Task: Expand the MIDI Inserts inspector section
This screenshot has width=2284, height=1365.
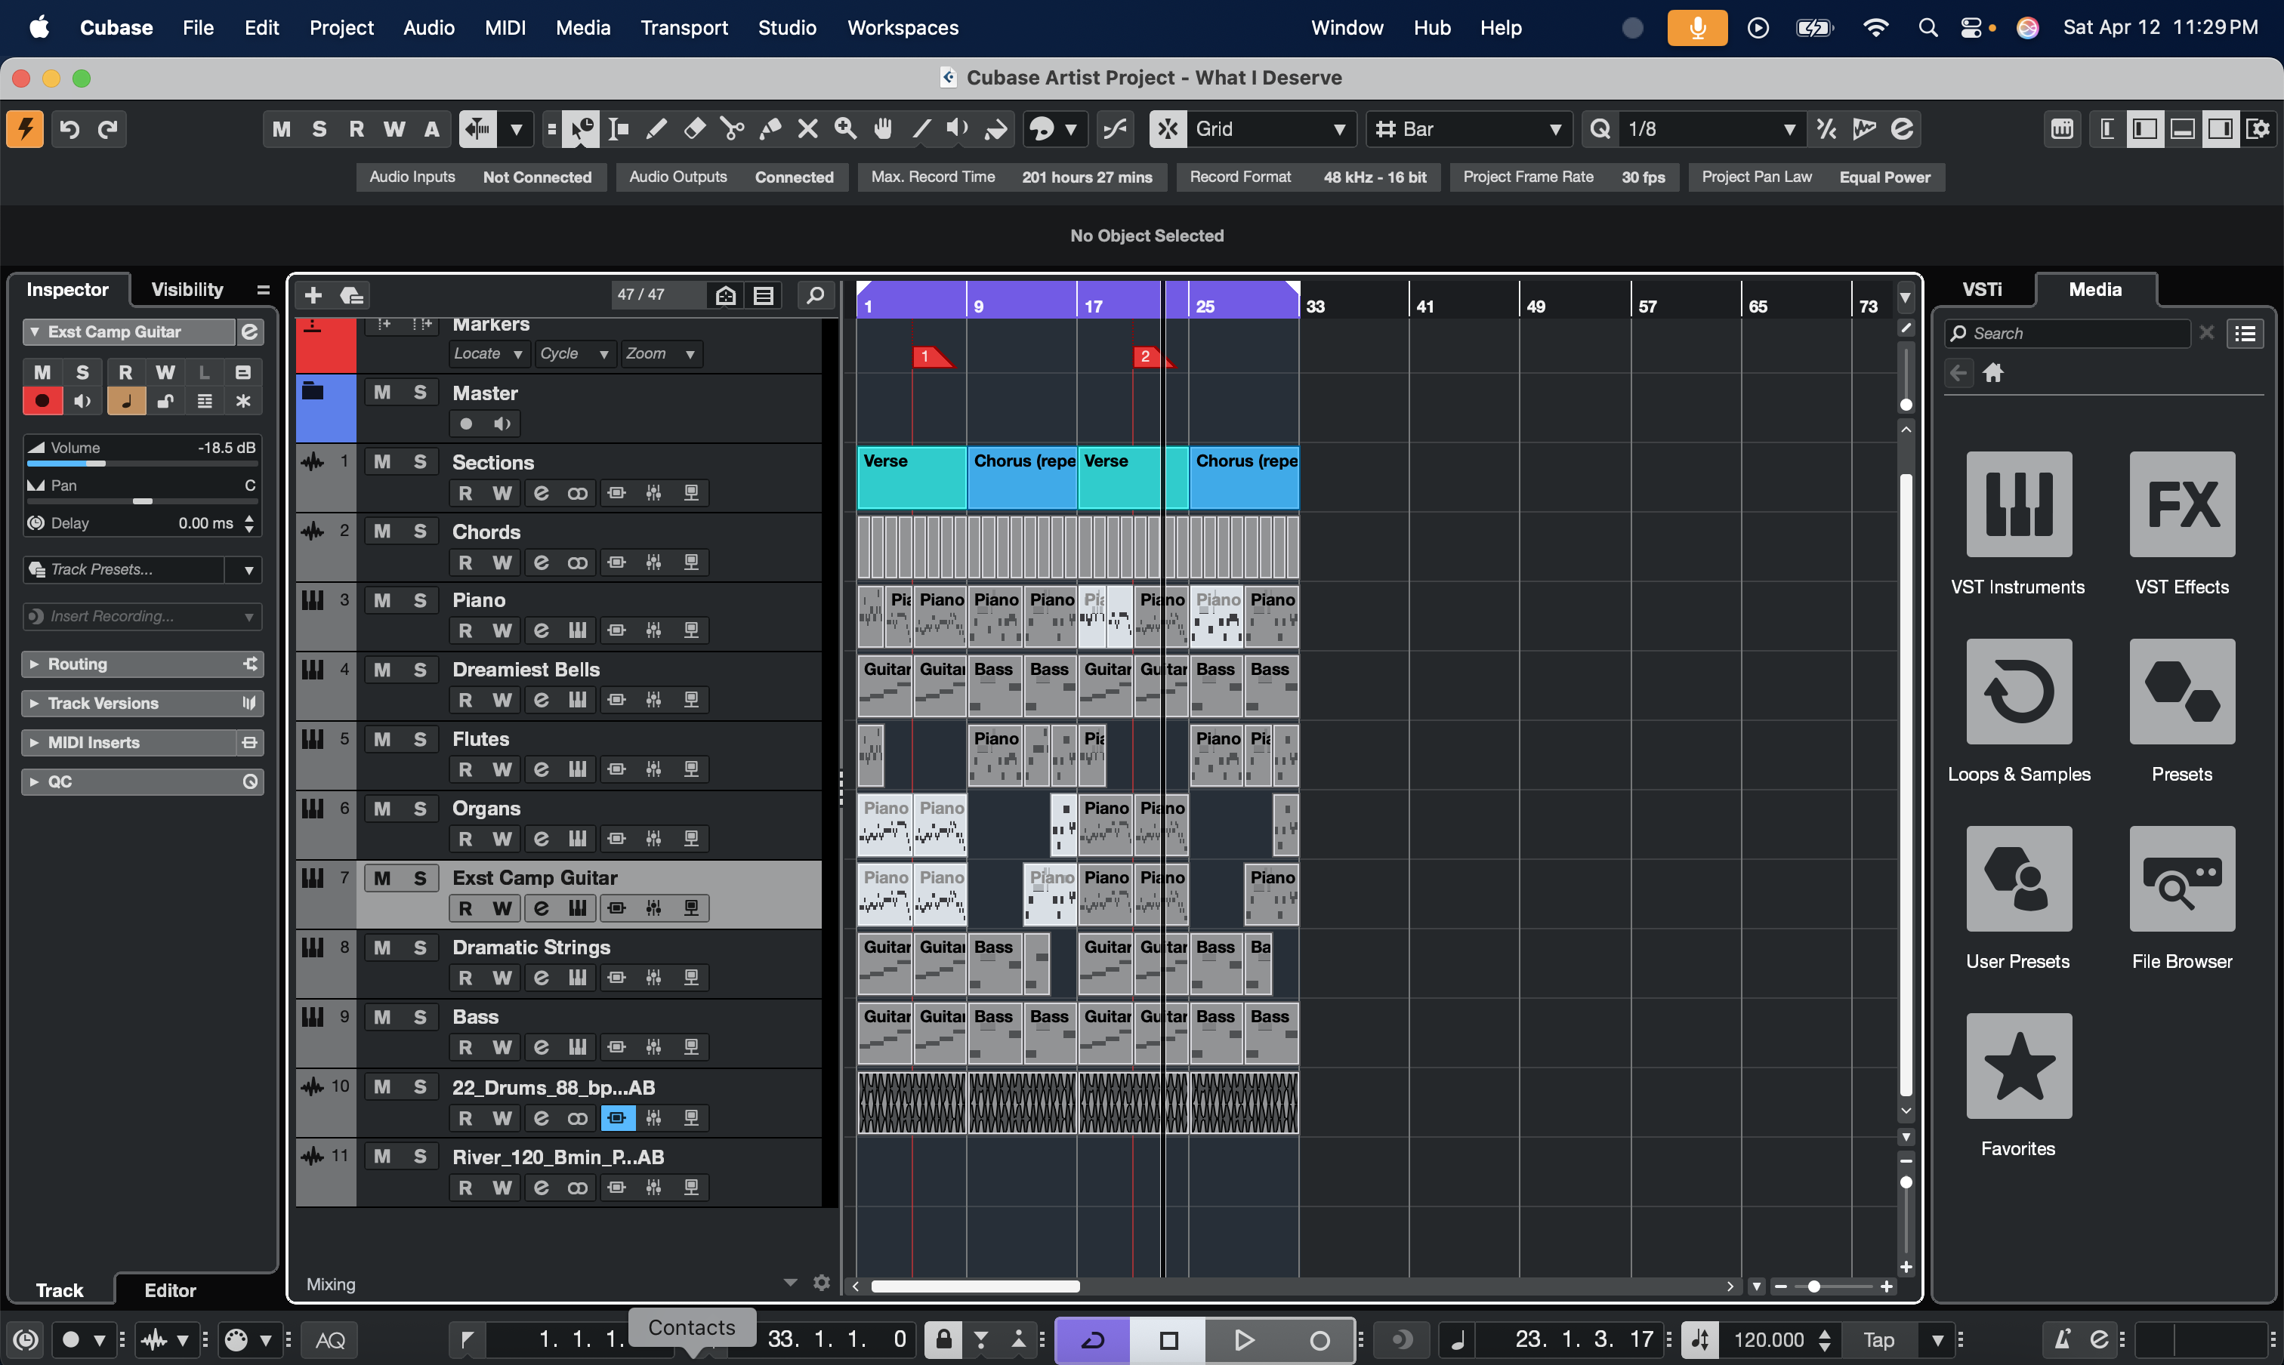Action: point(143,743)
